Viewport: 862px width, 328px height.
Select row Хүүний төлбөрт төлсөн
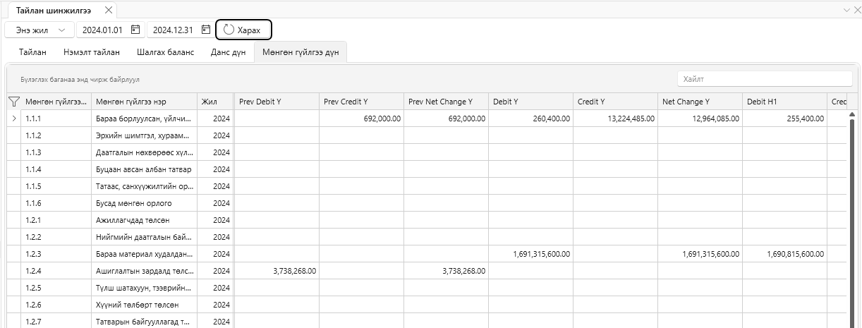click(144, 305)
